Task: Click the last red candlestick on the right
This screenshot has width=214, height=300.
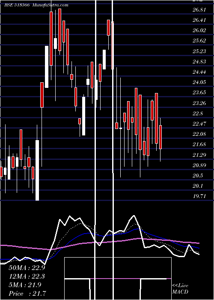Action: click(160, 137)
